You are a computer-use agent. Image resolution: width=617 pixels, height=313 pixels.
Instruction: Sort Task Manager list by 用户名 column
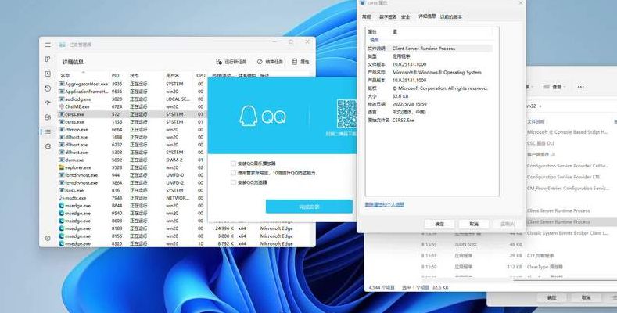[x=173, y=75]
